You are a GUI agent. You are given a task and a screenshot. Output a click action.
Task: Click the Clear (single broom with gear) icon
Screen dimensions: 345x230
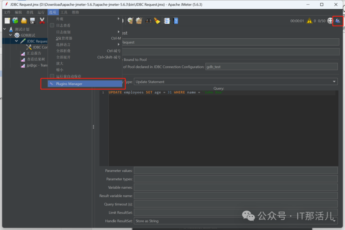click(130, 21)
